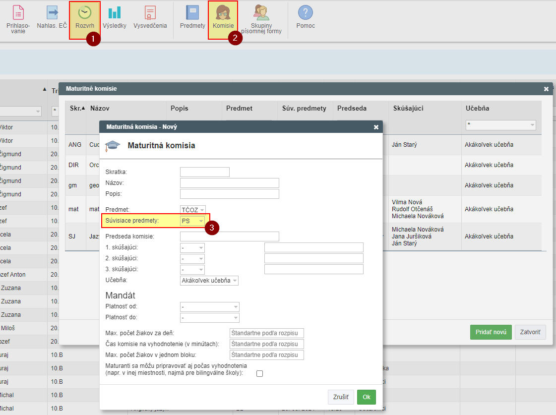The height and width of the screenshot is (415, 556).
Task: Click the Predseda komisie input field
Action: coord(230,237)
